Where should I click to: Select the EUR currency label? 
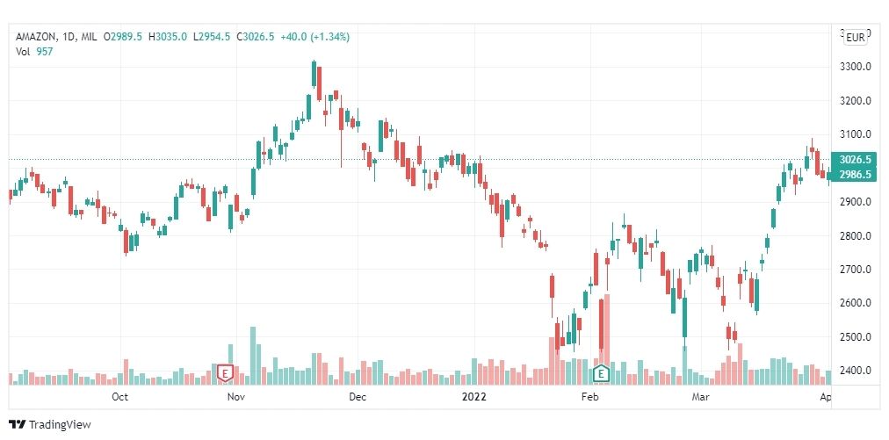[855, 38]
